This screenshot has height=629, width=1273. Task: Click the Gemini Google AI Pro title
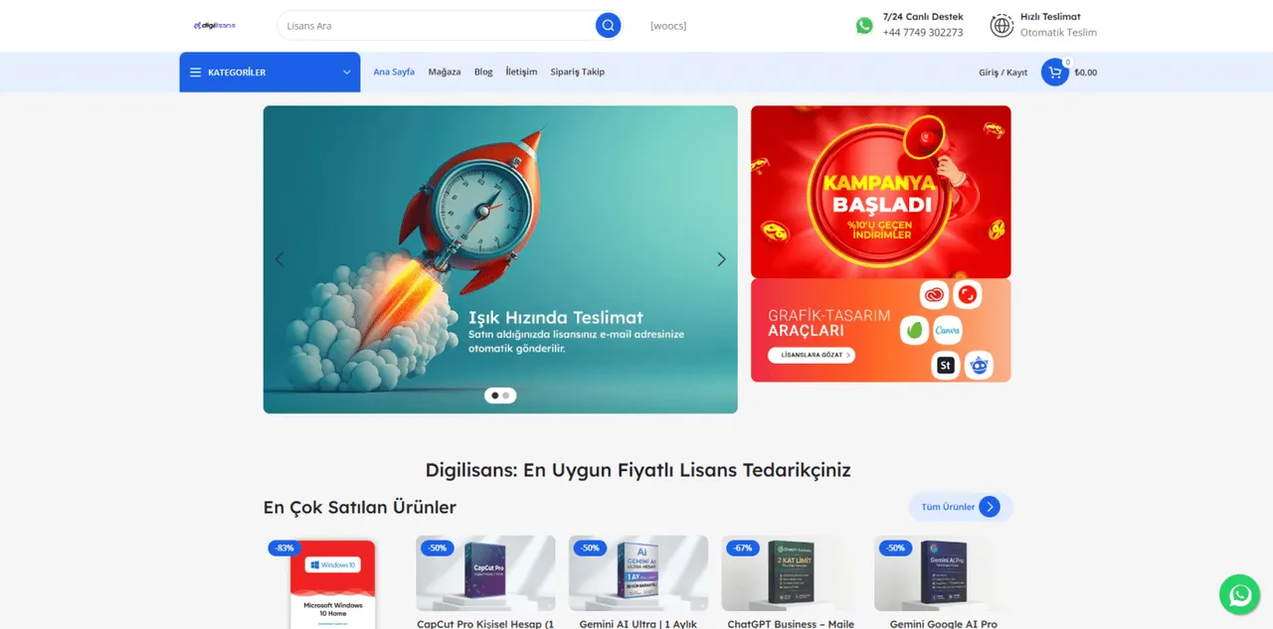944,623
